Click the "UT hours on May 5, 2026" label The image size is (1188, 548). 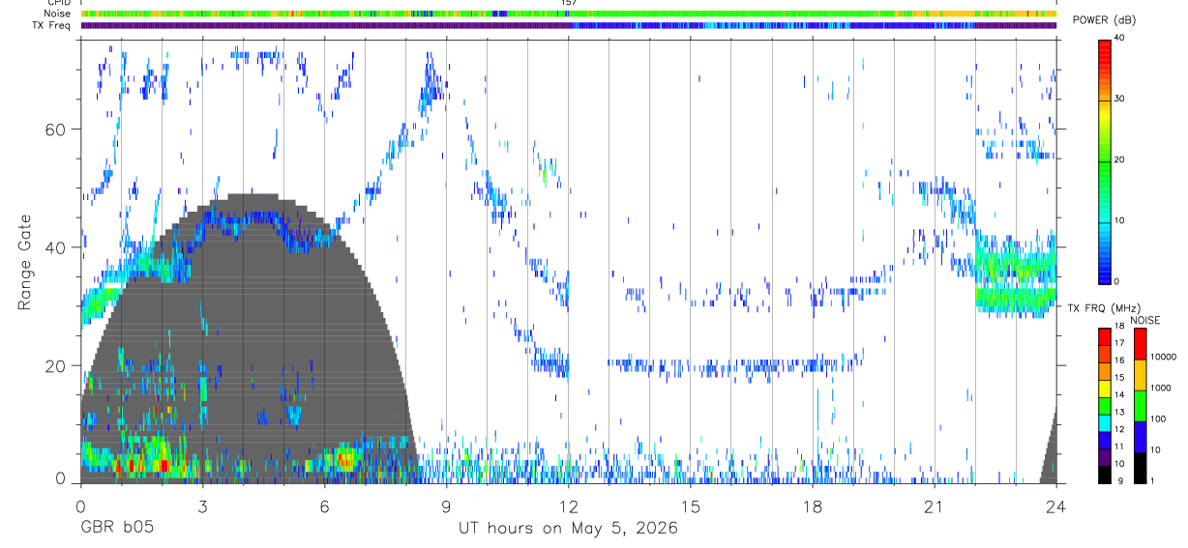pos(568,528)
